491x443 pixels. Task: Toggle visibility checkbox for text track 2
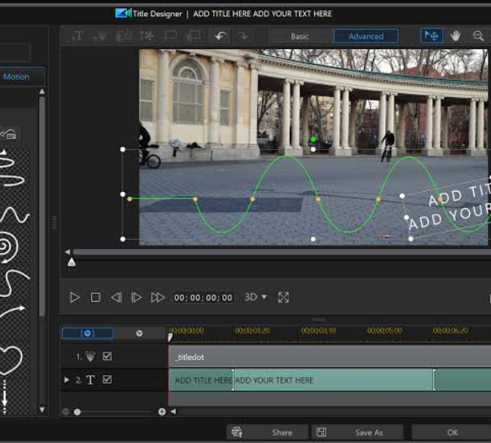point(107,379)
